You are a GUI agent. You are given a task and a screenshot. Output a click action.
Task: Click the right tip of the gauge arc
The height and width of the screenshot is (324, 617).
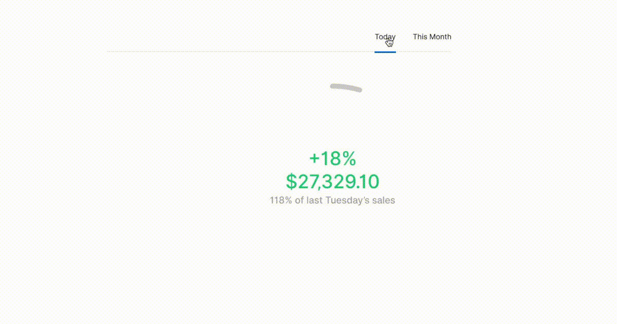tap(360, 90)
